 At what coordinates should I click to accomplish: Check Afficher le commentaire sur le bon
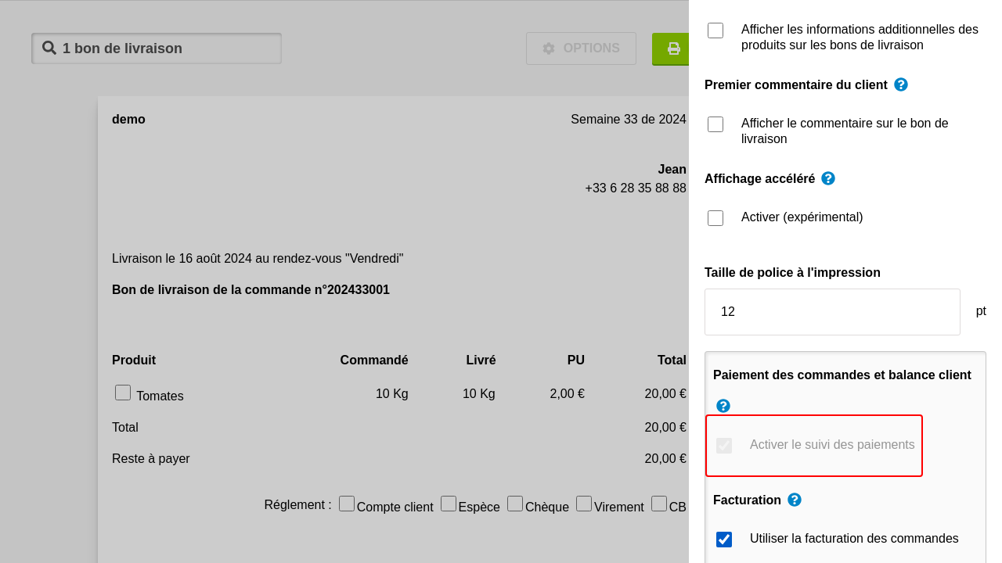tap(715, 124)
